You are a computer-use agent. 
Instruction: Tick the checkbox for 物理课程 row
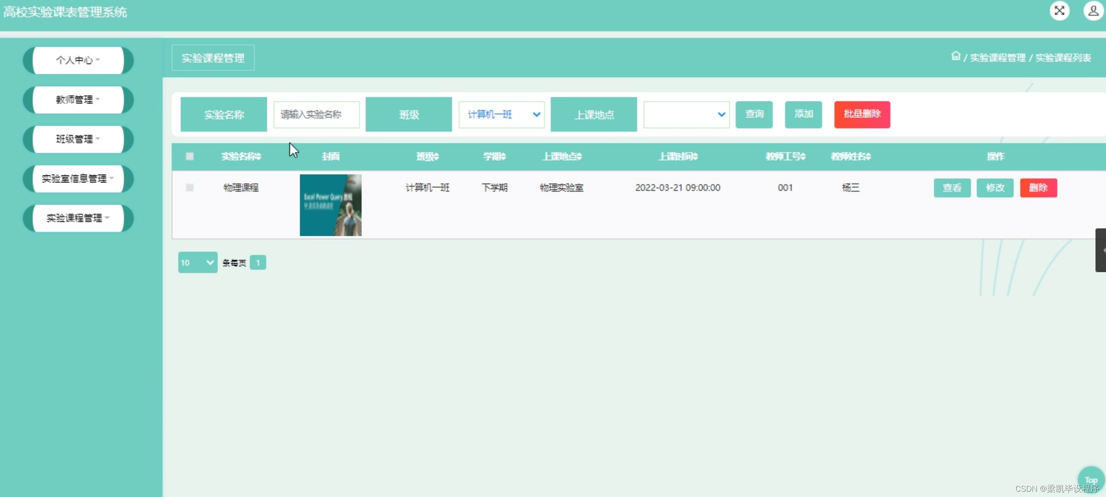189,188
